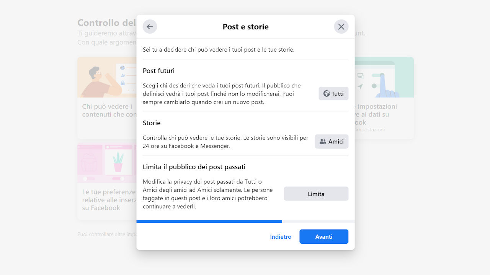Continue with the Avanti button
490x275 pixels.
tap(324, 236)
